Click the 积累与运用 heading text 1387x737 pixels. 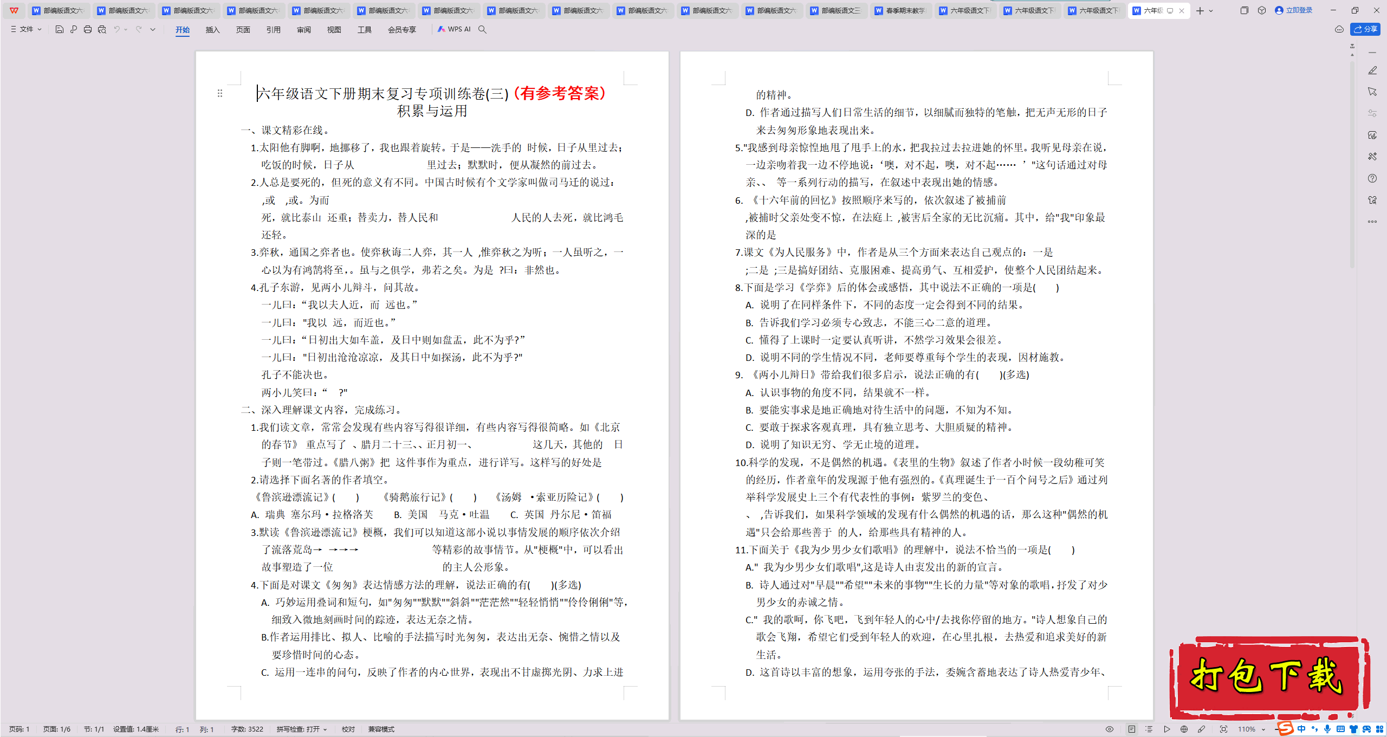[x=432, y=111]
